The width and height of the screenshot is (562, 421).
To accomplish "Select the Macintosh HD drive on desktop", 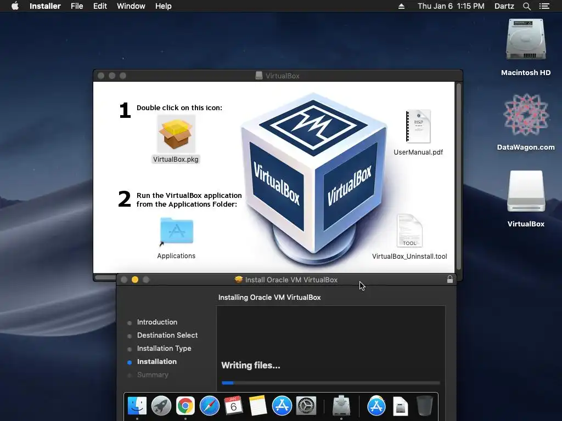I will [x=526, y=39].
